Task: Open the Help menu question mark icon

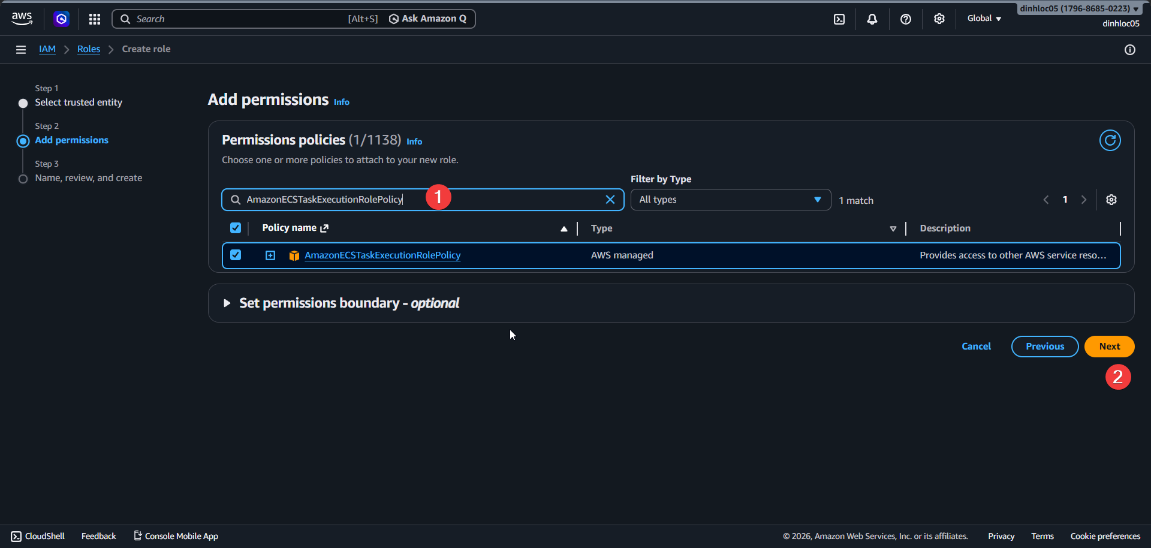Action: [x=905, y=19]
